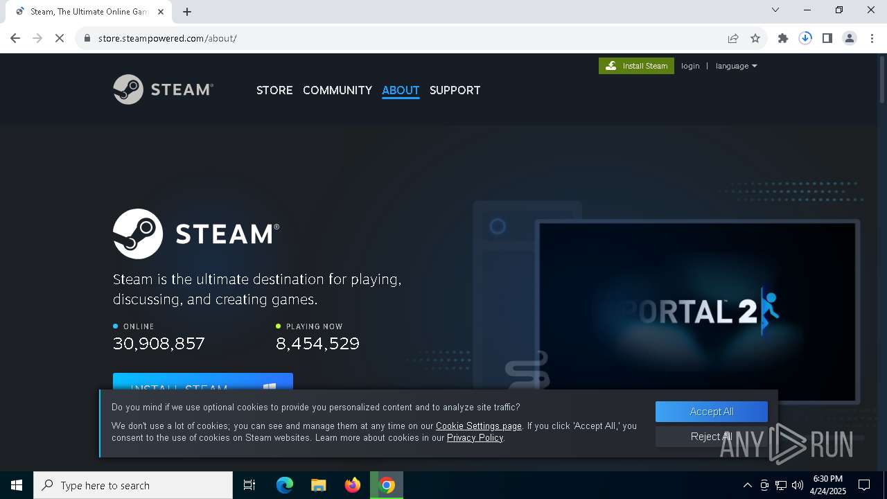Click the taskbar clock showing 6:30 PM
The image size is (887, 499).
(x=829, y=485)
